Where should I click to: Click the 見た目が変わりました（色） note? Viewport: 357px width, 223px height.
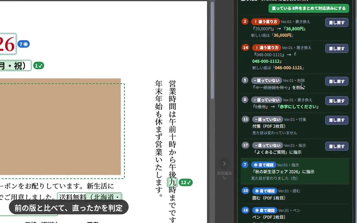pyautogui.click(x=274, y=178)
